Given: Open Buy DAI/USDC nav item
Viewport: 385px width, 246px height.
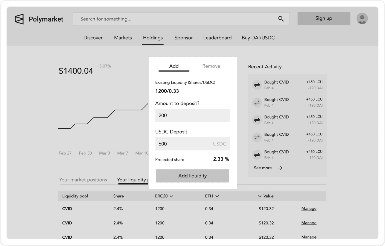Looking at the screenshot, I should point(258,38).
